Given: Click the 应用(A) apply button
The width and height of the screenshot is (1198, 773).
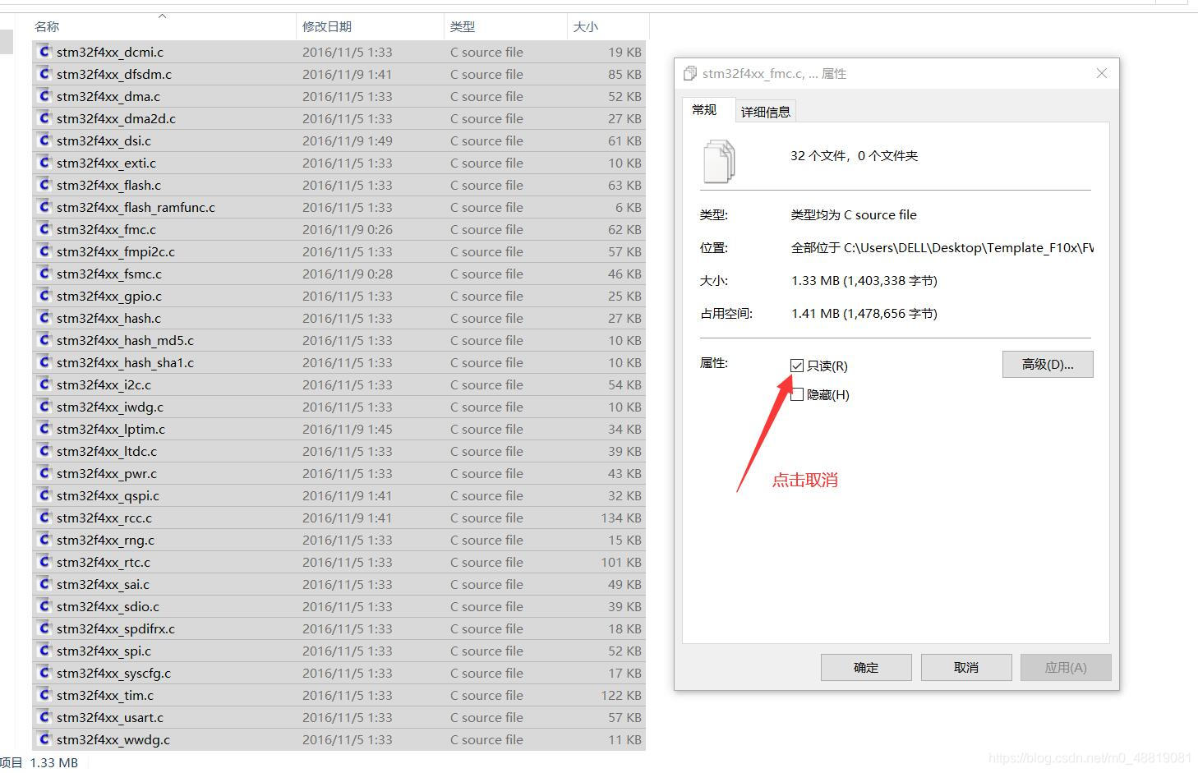Looking at the screenshot, I should (x=1066, y=667).
